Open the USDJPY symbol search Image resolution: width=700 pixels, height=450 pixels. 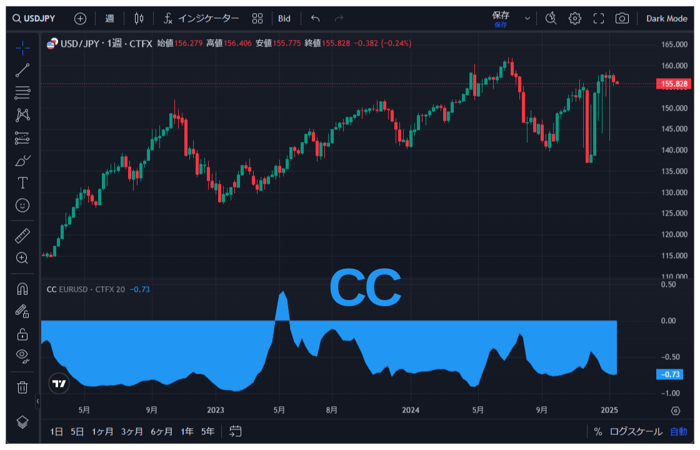pyautogui.click(x=34, y=18)
